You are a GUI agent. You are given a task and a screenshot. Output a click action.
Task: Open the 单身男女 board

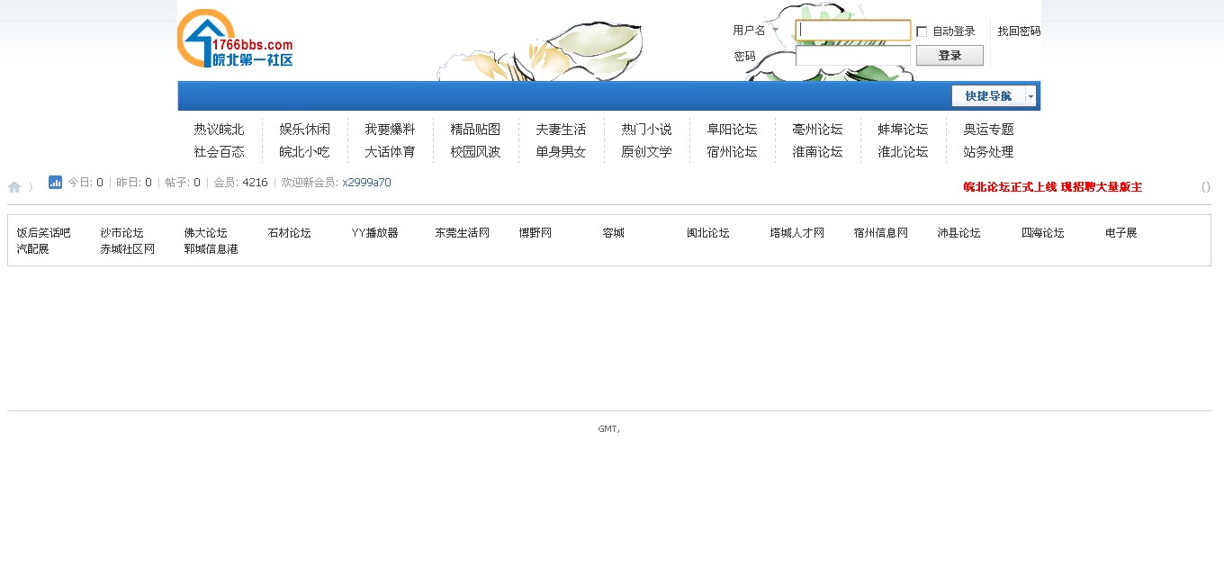pyautogui.click(x=561, y=152)
